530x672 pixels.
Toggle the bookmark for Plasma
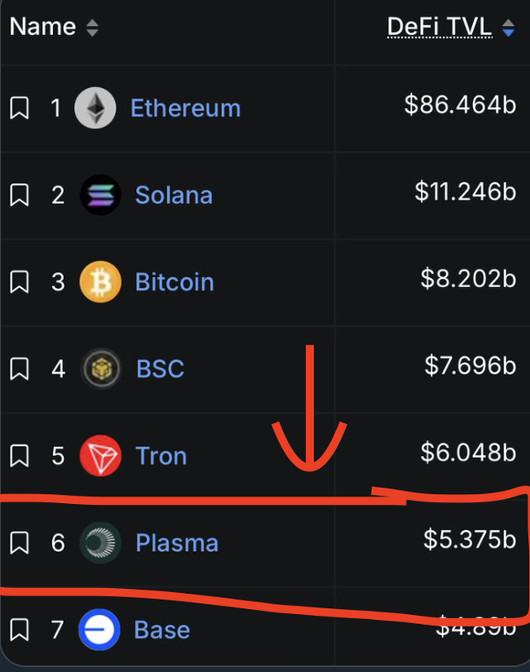click(x=19, y=543)
